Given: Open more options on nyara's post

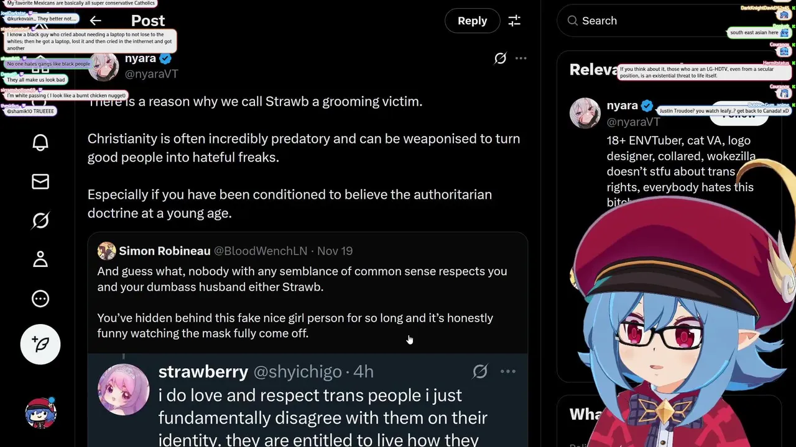Looking at the screenshot, I should click(521, 58).
